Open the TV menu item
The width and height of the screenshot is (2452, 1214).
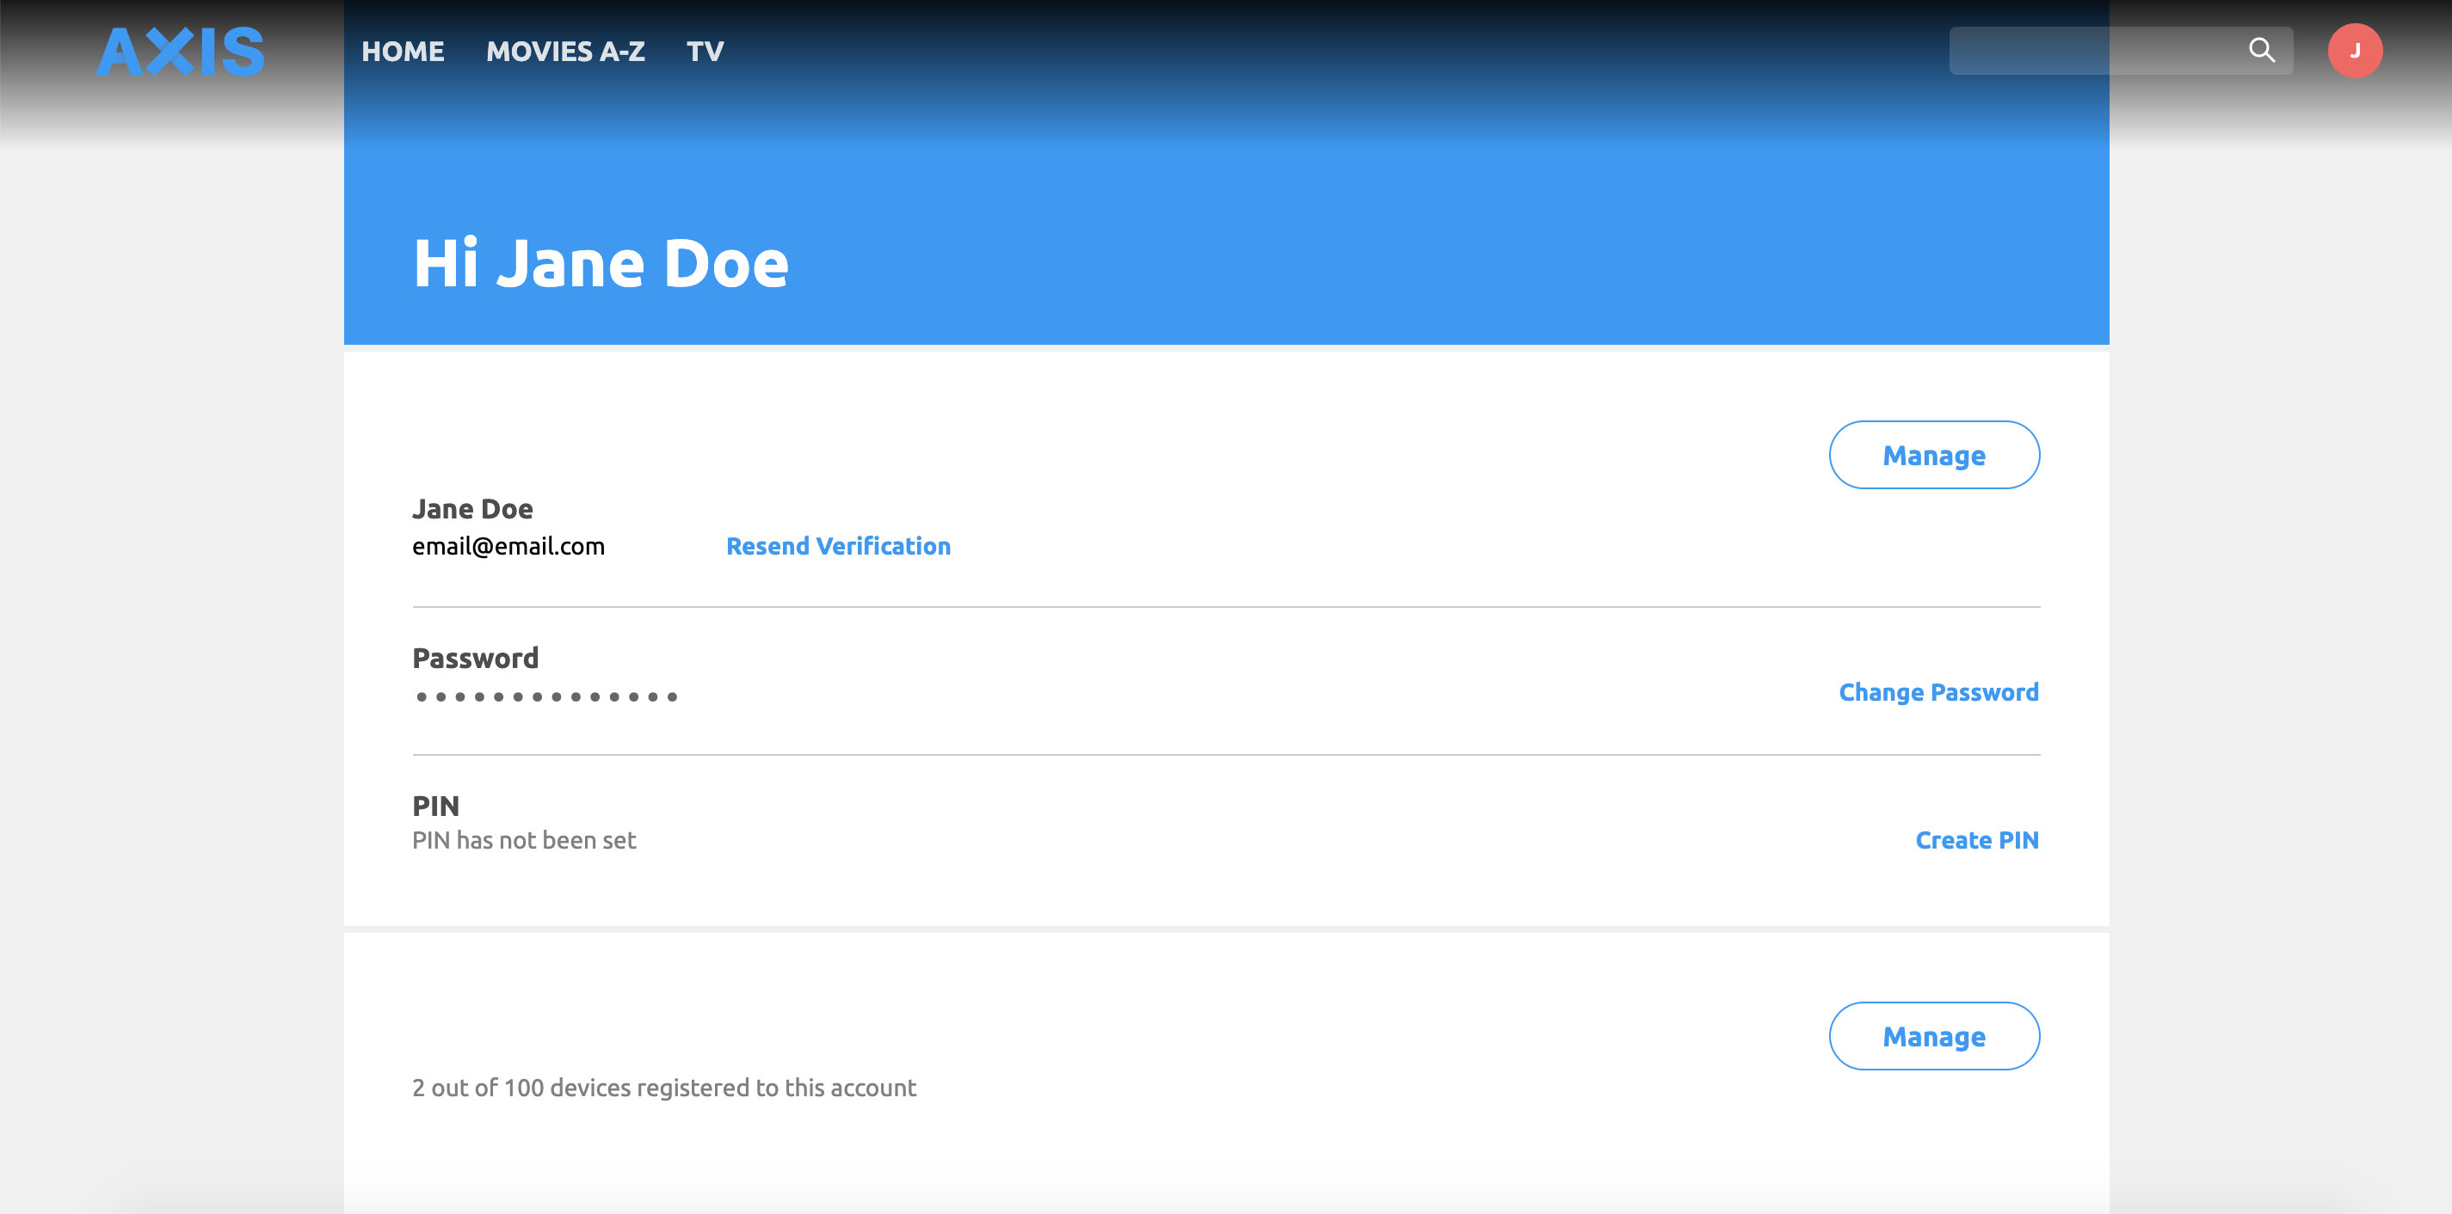point(705,52)
